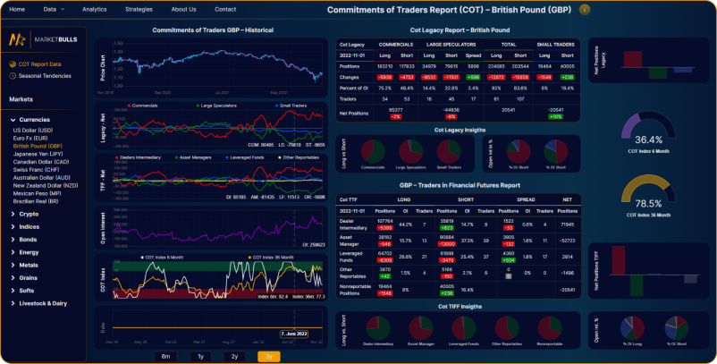Image resolution: width=717 pixels, height=364 pixels.
Task: Click the orange date range navigator line
Action: click(x=217, y=328)
